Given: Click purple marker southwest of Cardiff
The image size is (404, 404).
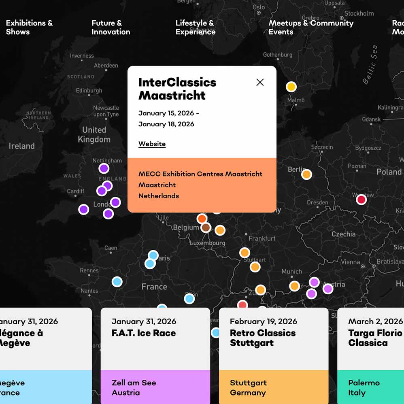Looking at the screenshot, I should 84,209.
